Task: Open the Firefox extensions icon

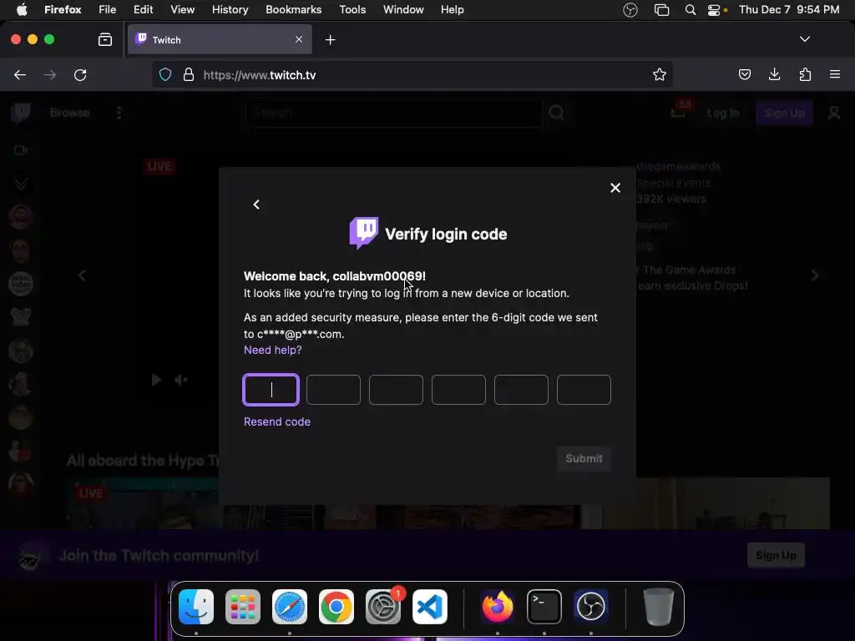Action: pos(805,74)
